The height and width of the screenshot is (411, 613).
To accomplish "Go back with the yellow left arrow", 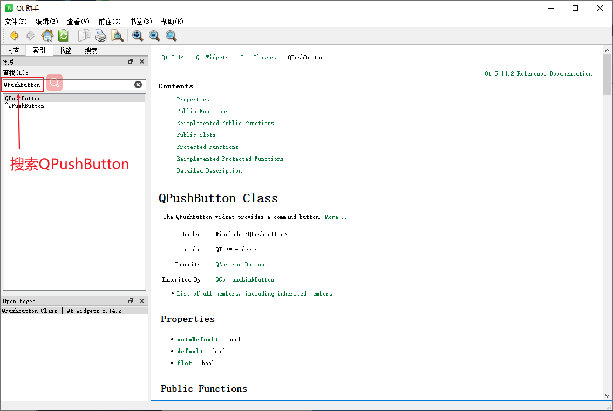I will click(x=14, y=36).
